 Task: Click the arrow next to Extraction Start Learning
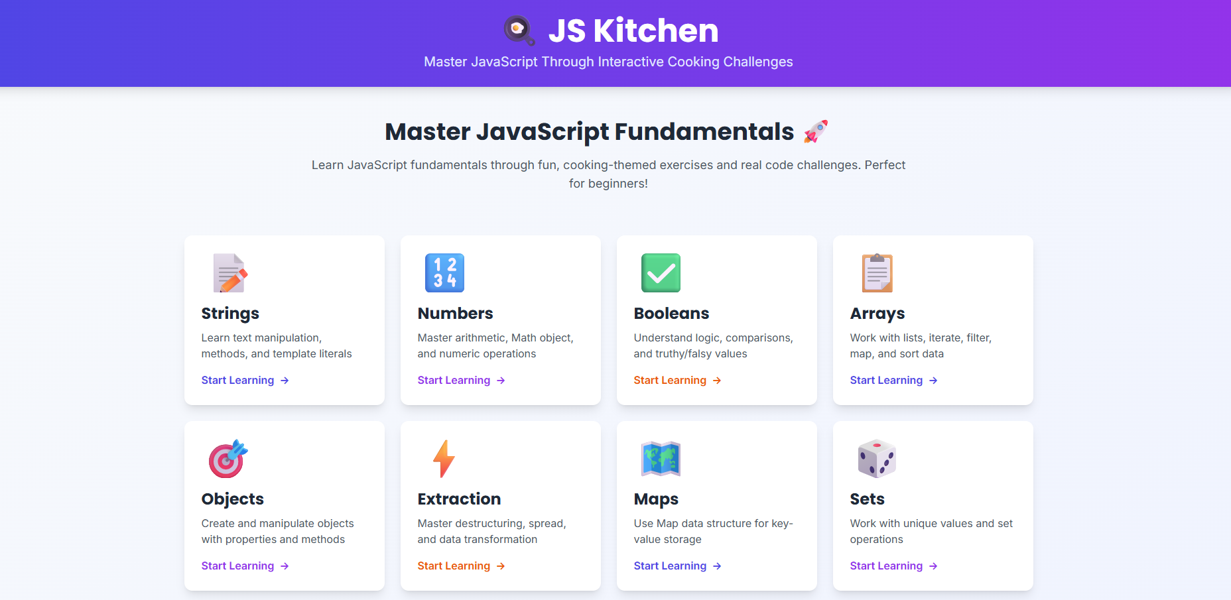[501, 566]
